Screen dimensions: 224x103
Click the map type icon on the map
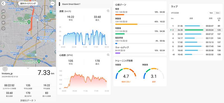3,11
